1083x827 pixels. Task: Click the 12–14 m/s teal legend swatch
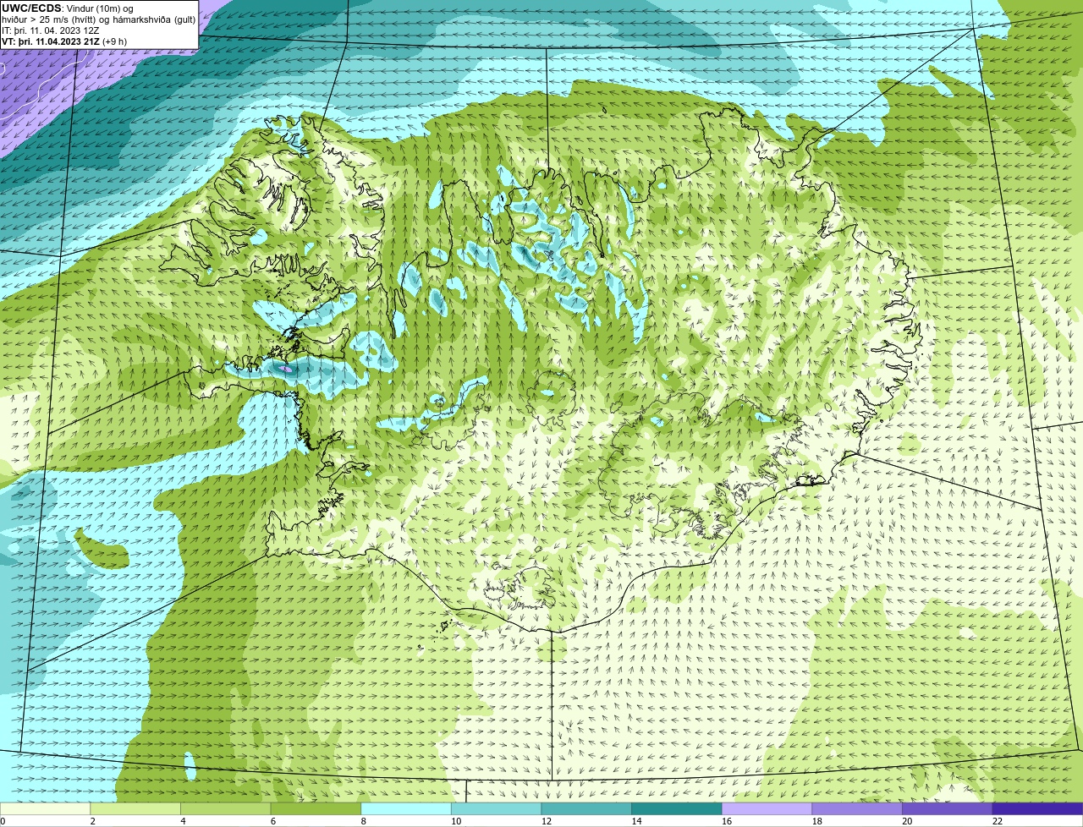(x=586, y=808)
